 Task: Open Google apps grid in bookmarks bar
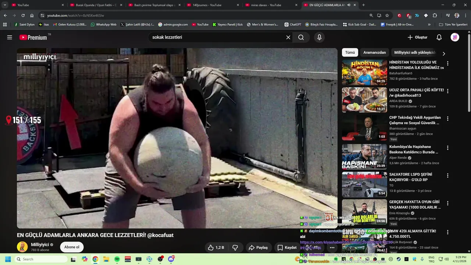[5, 25]
